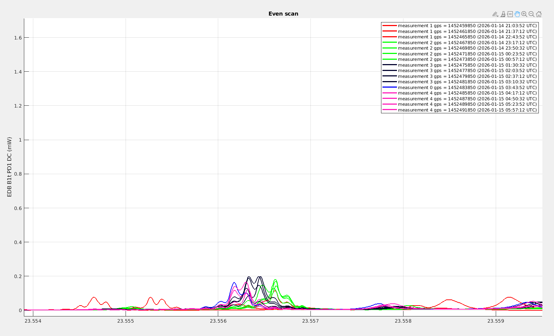The image size is (554, 336).
Task: Toggle off the Pan hand tool
Action: pyautogui.click(x=517, y=14)
